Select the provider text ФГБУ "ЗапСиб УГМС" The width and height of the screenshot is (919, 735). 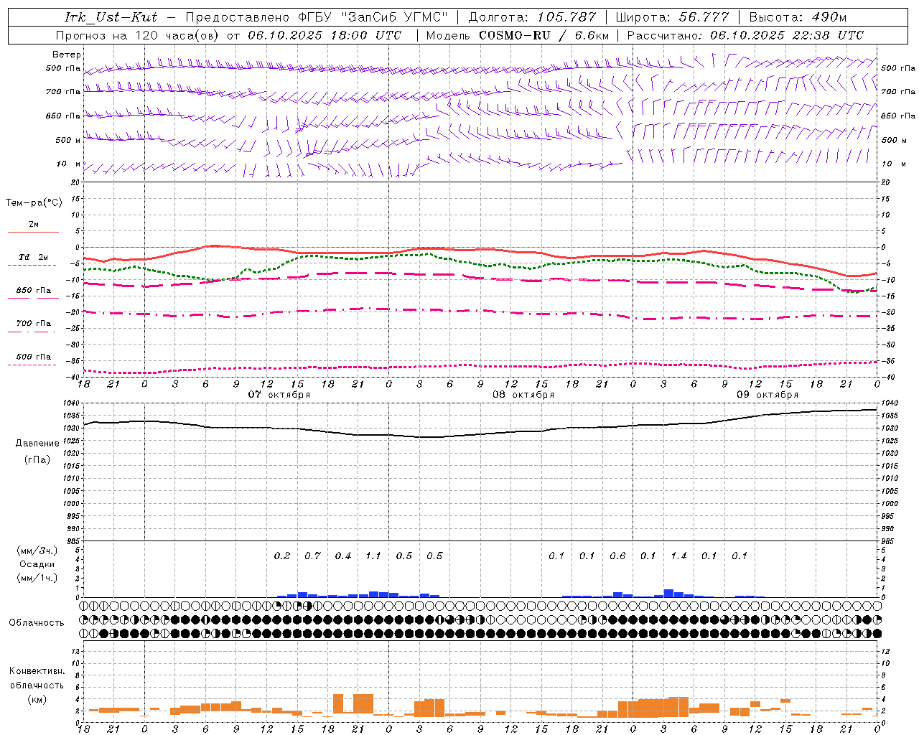(373, 17)
